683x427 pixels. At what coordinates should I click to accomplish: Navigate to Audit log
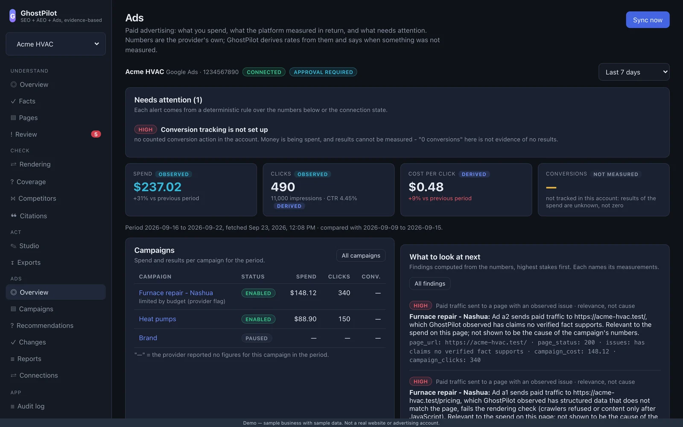tap(55, 407)
